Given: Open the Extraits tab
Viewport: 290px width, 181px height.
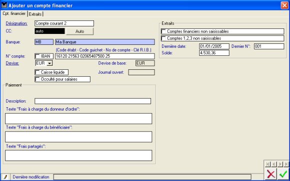Looking at the screenshot, I should [x=35, y=14].
